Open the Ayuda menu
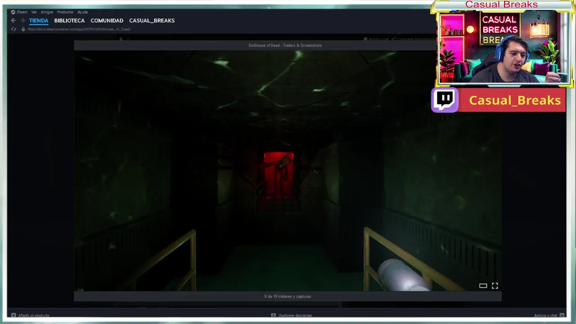The height and width of the screenshot is (324, 576). (x=82, y=12)
